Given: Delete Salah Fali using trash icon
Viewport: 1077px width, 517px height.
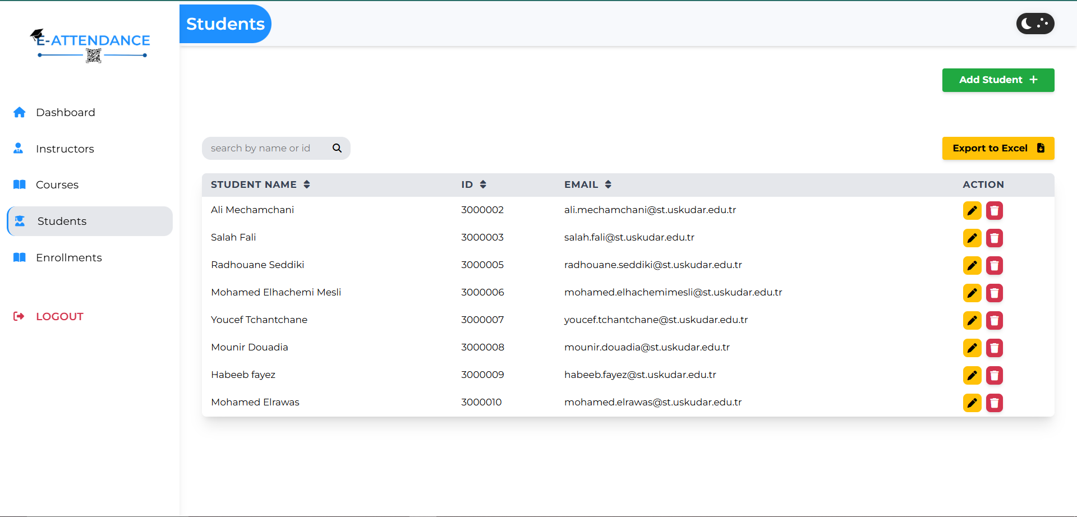Looking at the screenshot, I should [x=994, y=238].
